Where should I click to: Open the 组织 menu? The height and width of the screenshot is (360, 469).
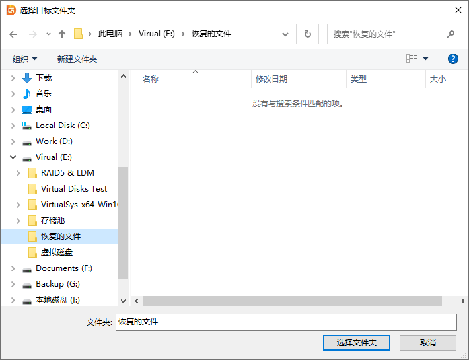[25, 59]
